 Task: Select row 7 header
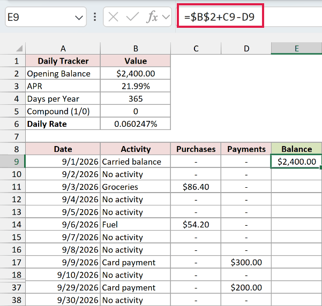pyautogui.click(x=13, y=136)
